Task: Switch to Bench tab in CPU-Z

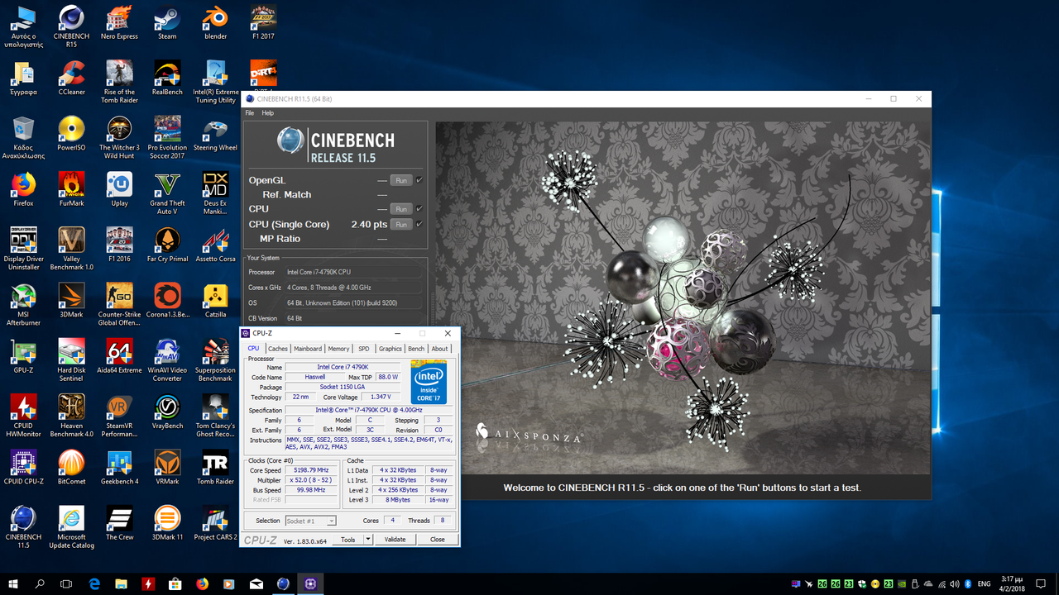Action: tap(416, 349)
